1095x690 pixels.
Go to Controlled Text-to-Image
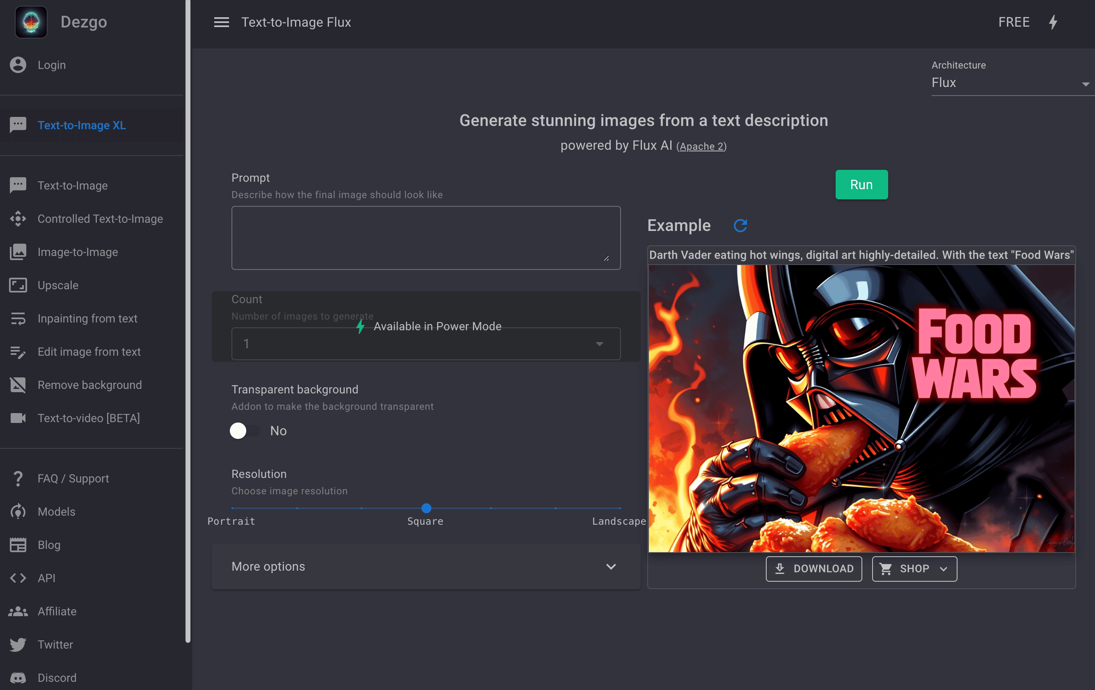[92, 219]
